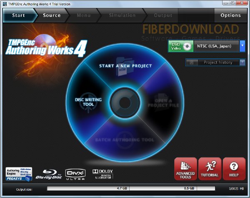Click the Dolby Digital 5.1 Creator logo
Viewport: 250px width, 198px height.
pos(102,174)
